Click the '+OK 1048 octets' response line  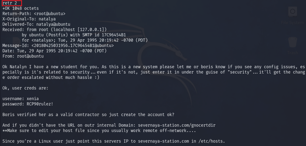[x=20, y=8]
